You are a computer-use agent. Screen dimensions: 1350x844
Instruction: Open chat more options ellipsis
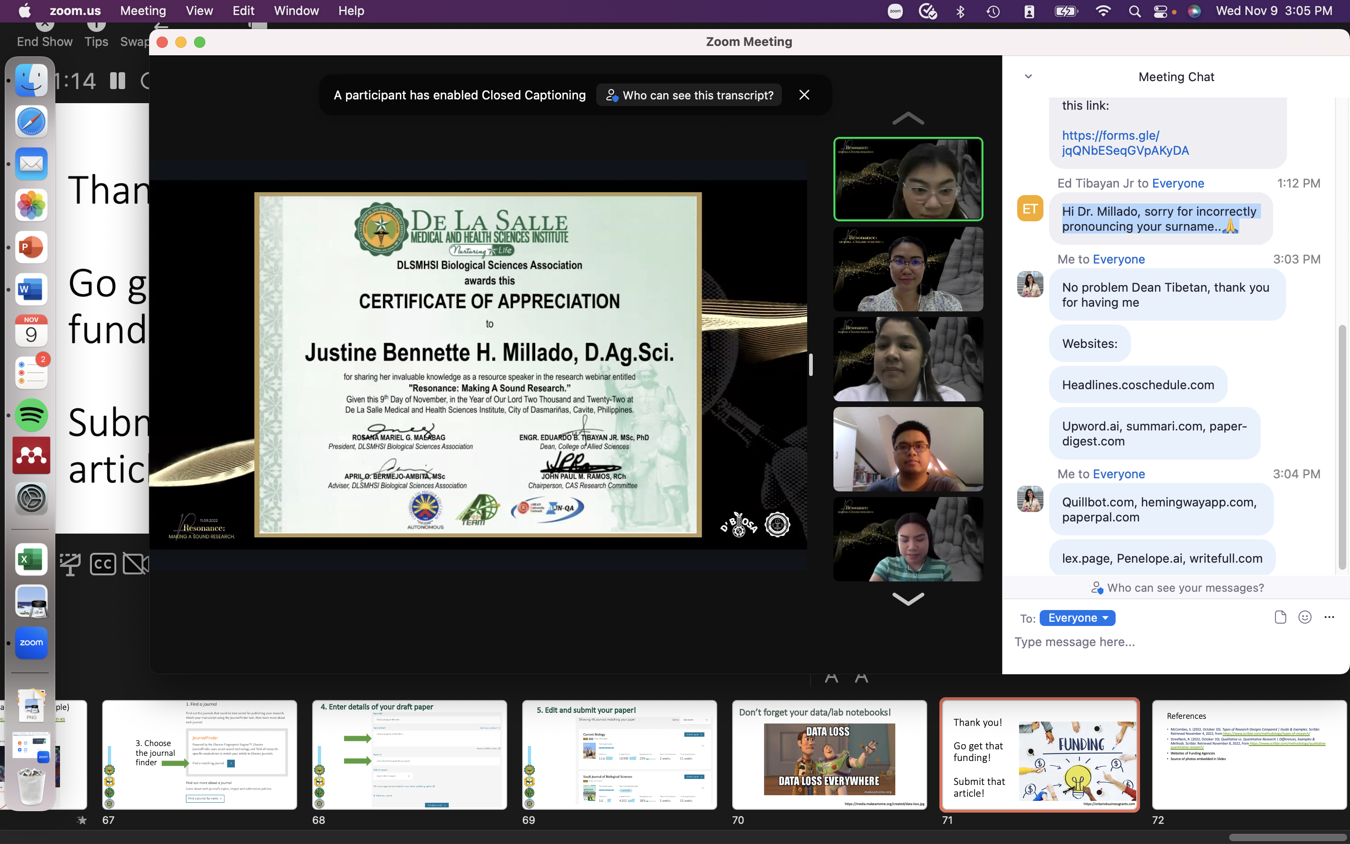point(1329,617)
